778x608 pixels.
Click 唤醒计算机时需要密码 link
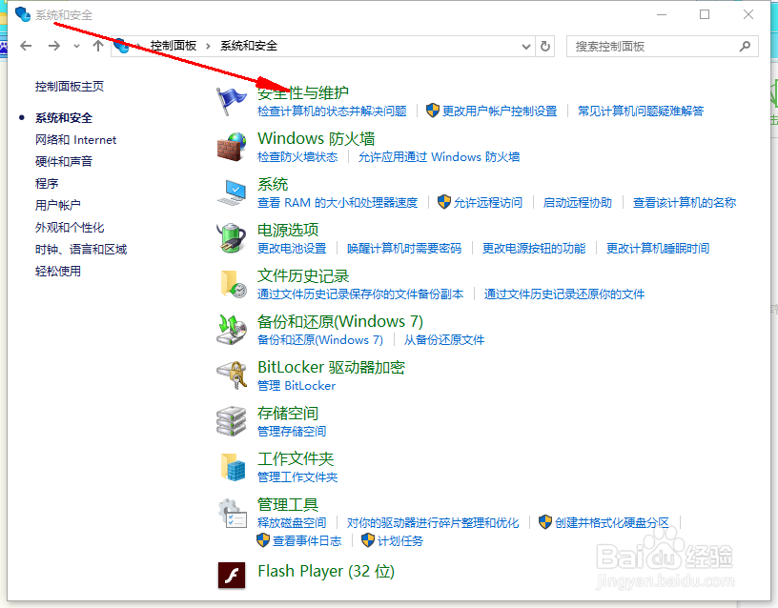point(404,249)
